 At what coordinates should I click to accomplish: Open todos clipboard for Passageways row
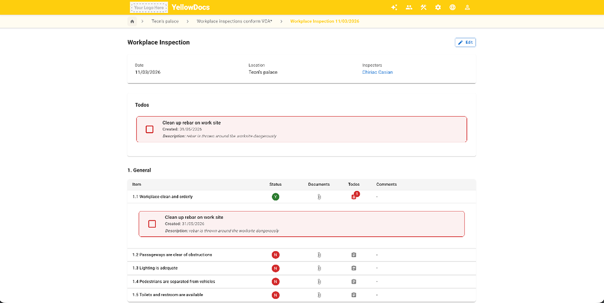coord(354,255)
